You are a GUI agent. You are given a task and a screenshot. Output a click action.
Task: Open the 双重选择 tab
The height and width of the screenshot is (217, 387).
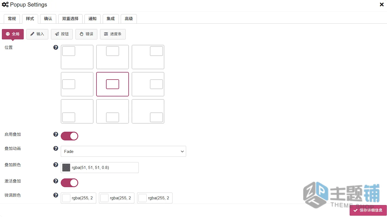70,19
